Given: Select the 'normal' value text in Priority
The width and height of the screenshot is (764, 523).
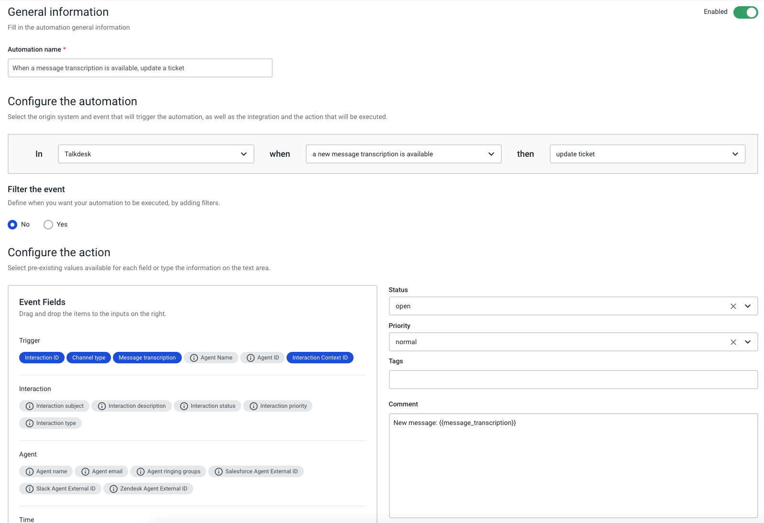Looking at the screenshot, I should pos(406,342).
